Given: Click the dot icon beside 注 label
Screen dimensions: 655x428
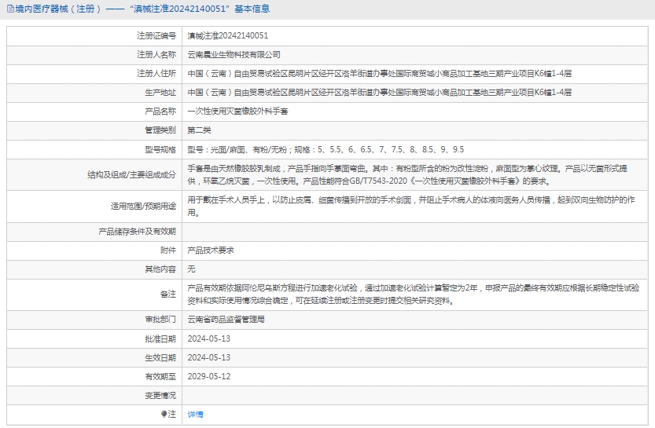Looking at the screenshot, I should pyautogui.click(x=164, y=414).
